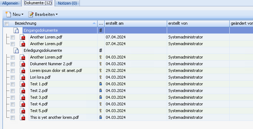Click PDF icon of Dokument Nummer 2.pdf
The height and width of the screenshot is (129, 253).
click(23, 64)
